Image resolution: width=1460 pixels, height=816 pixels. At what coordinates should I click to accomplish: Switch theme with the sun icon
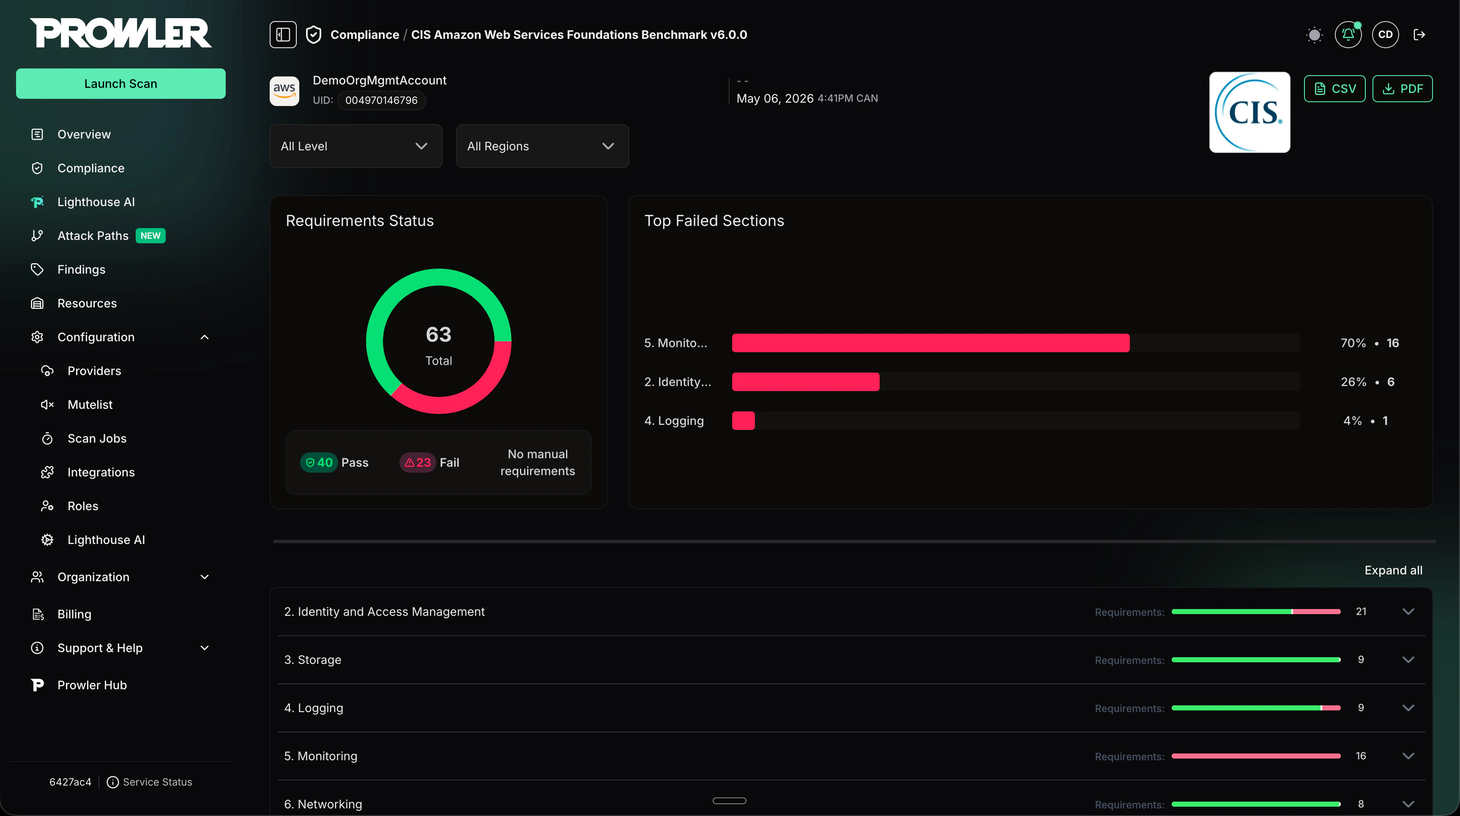[1314, 35]
